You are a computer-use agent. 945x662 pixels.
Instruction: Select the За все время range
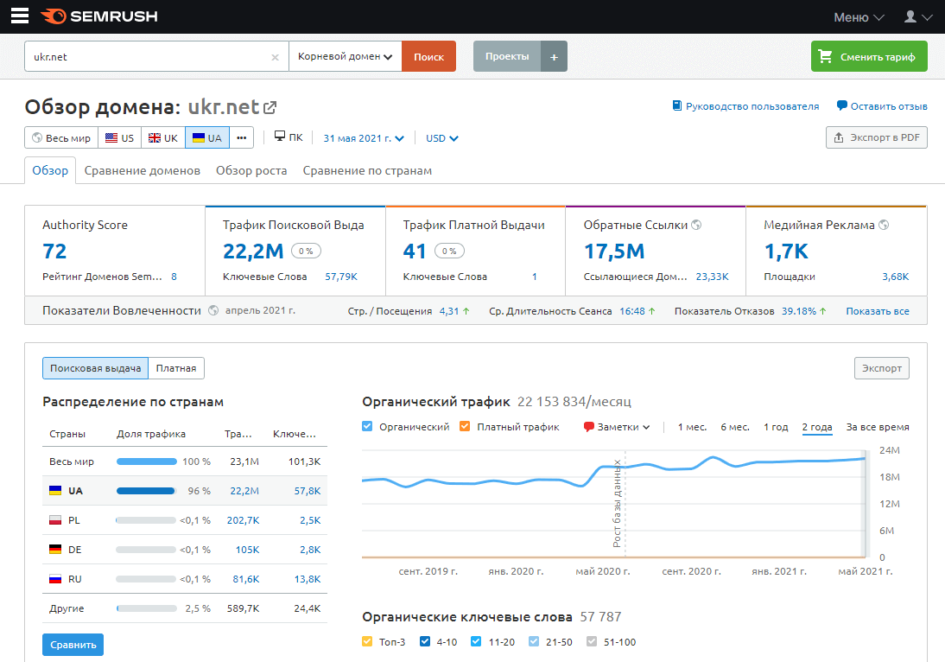point(878,427)
